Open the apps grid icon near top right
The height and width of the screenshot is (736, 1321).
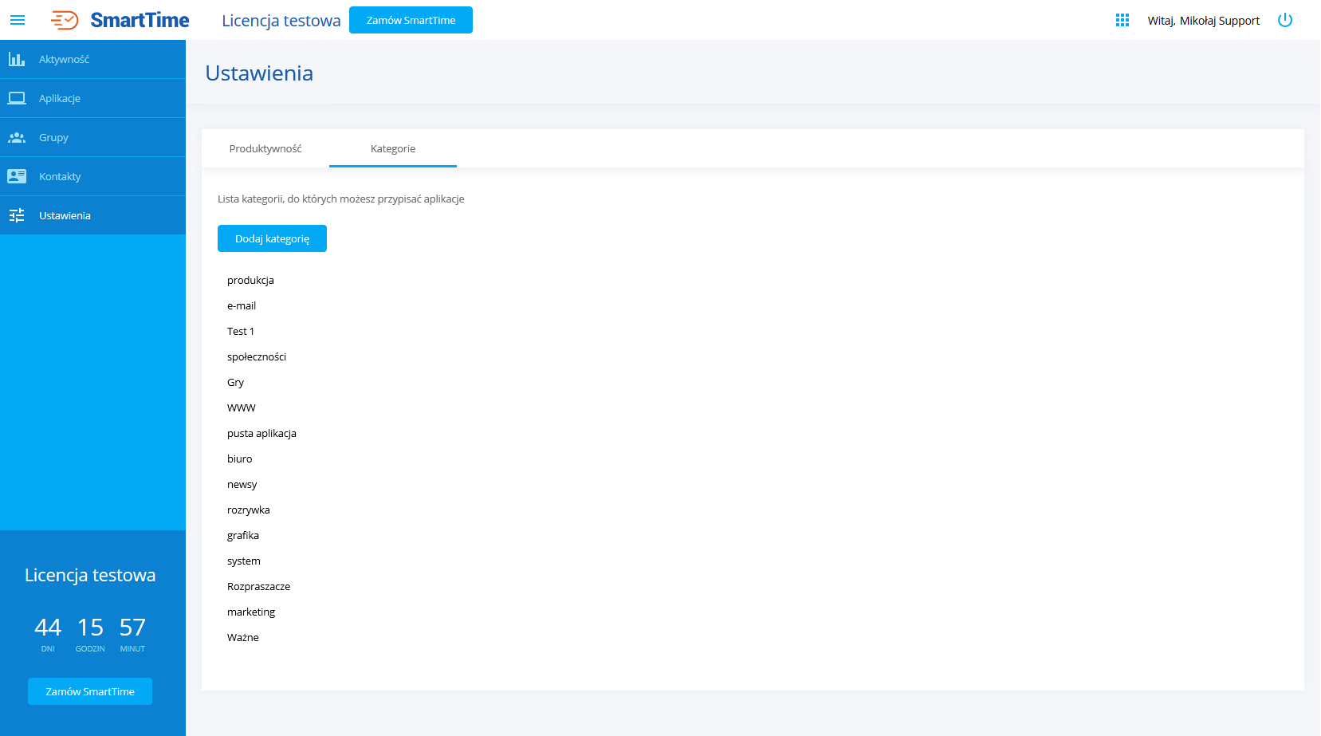pyautogui.click(x=1122, y=19)
